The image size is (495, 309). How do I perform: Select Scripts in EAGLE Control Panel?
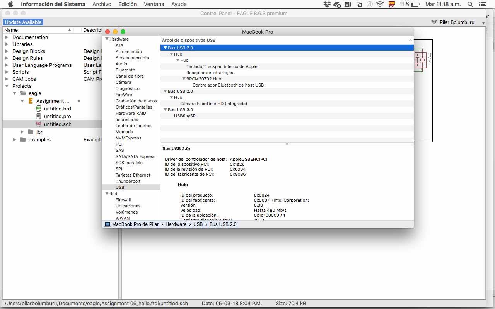coord(20,72)
